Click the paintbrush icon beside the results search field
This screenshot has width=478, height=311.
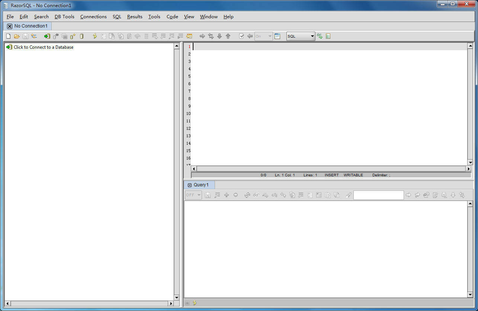(349, 195)
